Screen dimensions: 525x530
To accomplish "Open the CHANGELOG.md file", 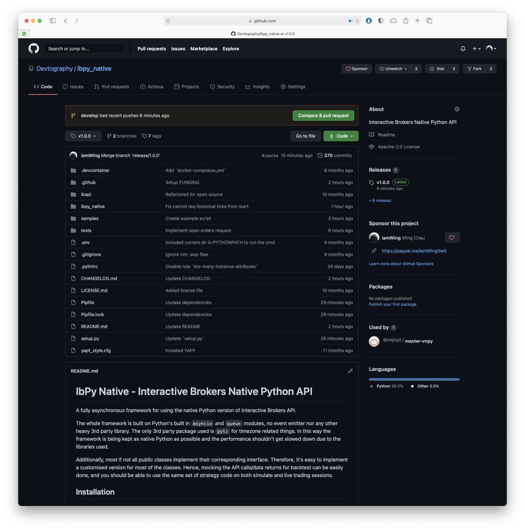I will pyautogui.click(x=99, y=279).
